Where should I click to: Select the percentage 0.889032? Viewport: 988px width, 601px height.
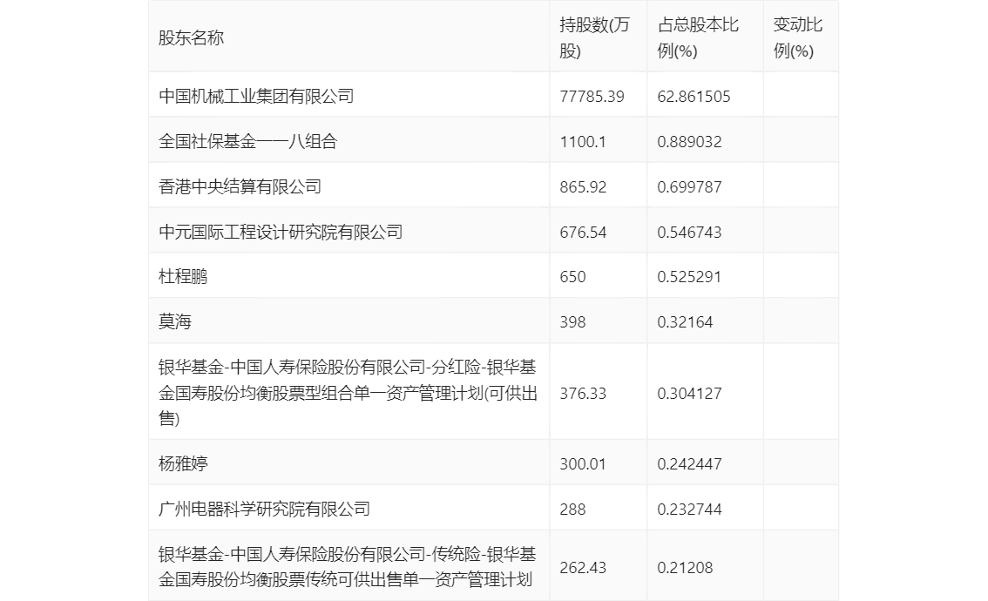click(689, 142)
